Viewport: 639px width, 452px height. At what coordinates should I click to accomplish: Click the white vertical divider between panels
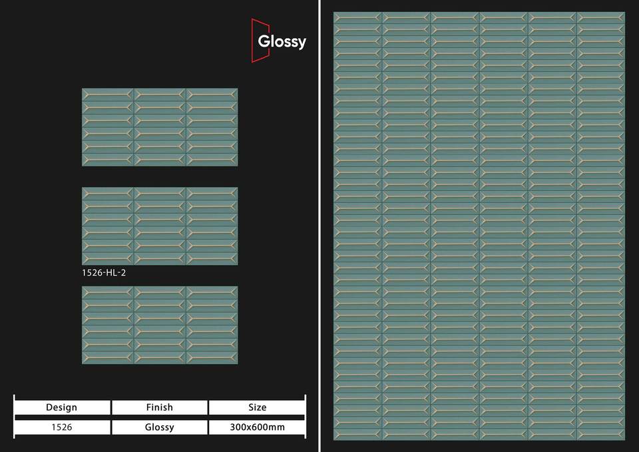pyautogui.click(x=319, y=226)
